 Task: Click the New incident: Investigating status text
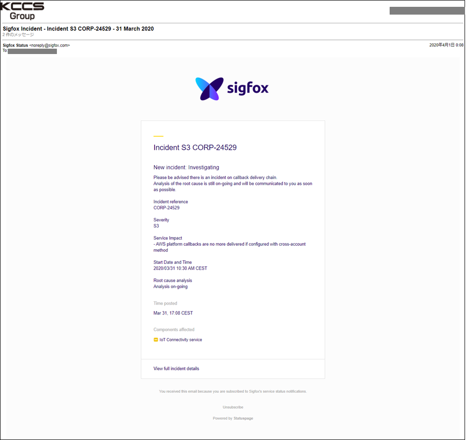pos(186,167)
